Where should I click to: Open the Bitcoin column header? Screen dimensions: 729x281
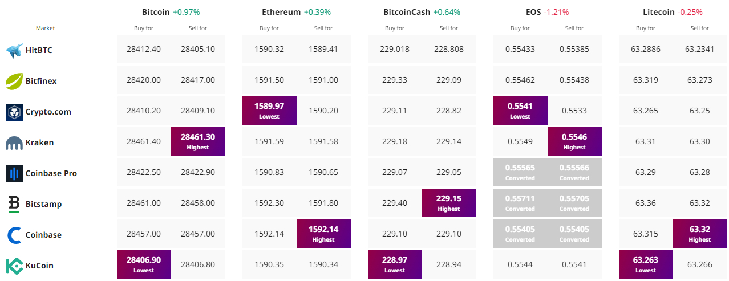pos(156,11)
